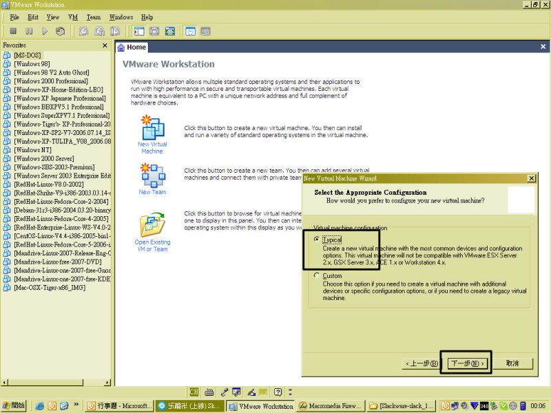The width and height of the screenshot is (551, 413).
Task: Click the Favorites scrollbar right arrow
Action: coord(107,382)
